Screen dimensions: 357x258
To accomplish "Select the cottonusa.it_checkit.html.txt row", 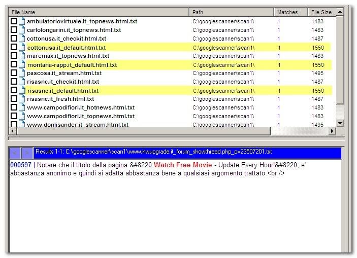I will (67, 39).
